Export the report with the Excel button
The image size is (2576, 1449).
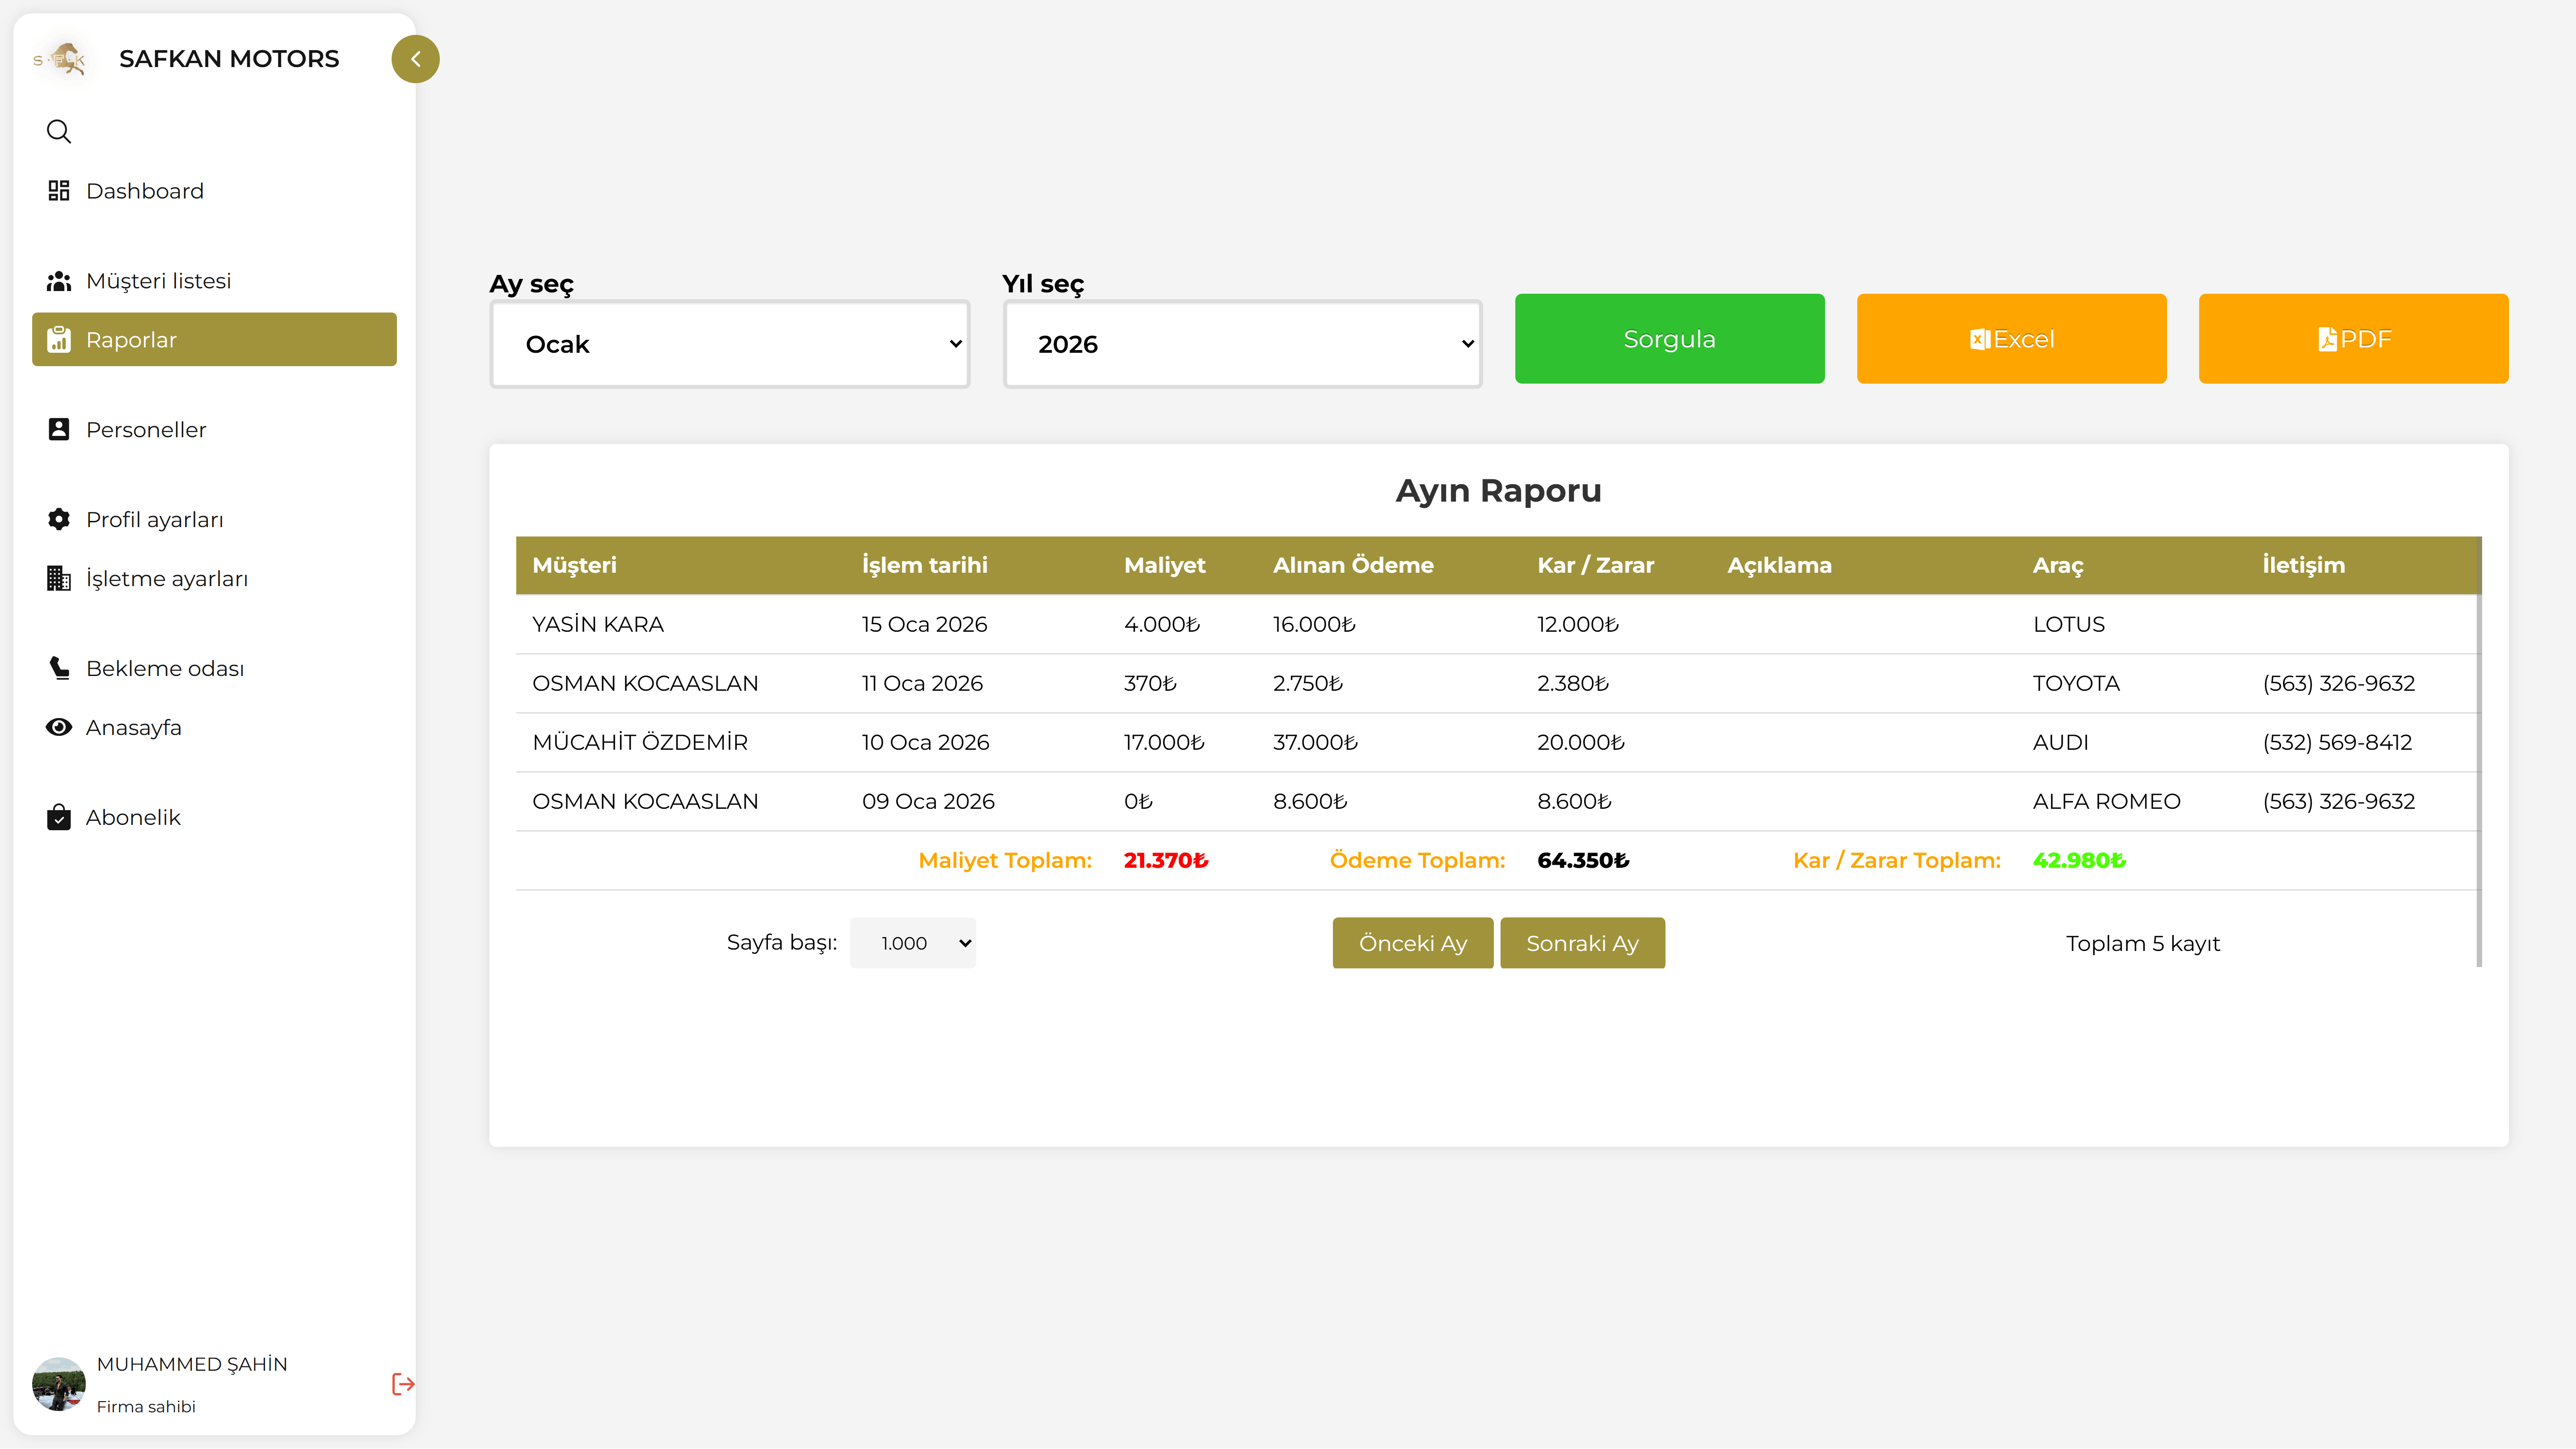tap(2011, 339)
